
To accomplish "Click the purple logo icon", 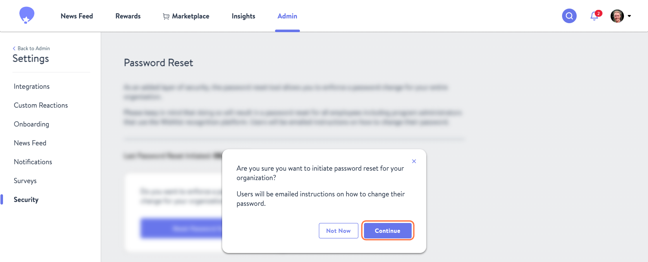I will pyautogui.click(x=27, y=15).
